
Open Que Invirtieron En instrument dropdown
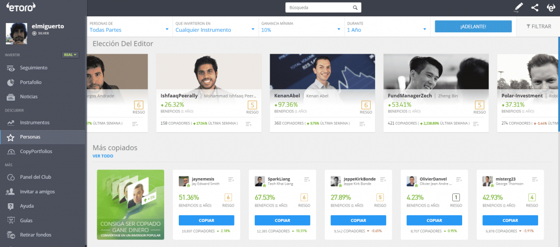pos(215,27)
